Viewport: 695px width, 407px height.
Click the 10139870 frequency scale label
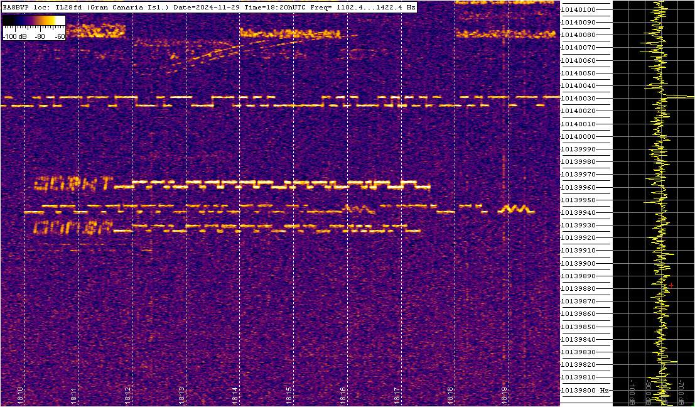point(578,301)
